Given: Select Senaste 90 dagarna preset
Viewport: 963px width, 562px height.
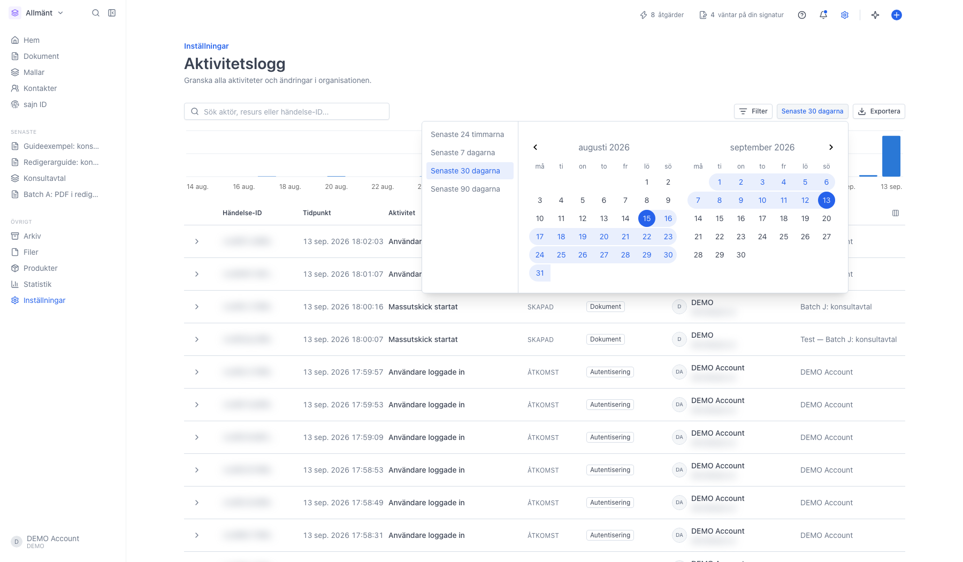Looking at the screenshot, I should [470, 189].
